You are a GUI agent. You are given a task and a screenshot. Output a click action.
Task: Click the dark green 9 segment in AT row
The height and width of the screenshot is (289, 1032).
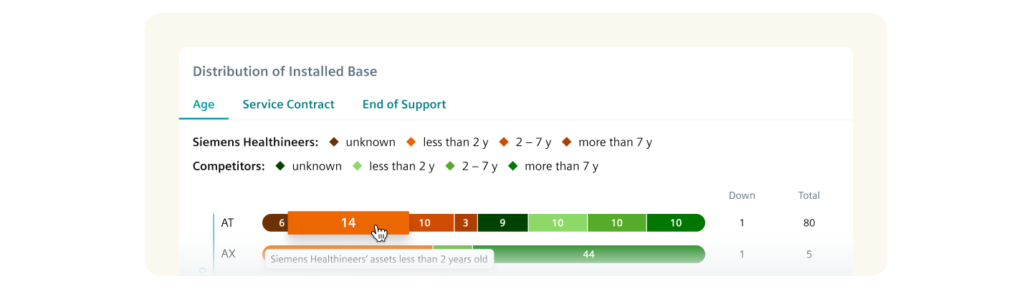(502, 223)
